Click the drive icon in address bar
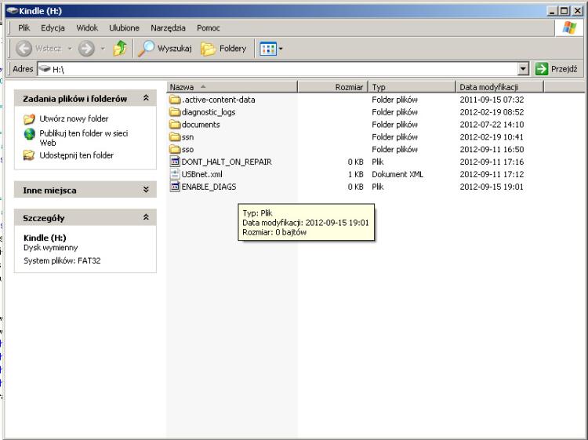588x440 pixels. [x=45, y=69]
